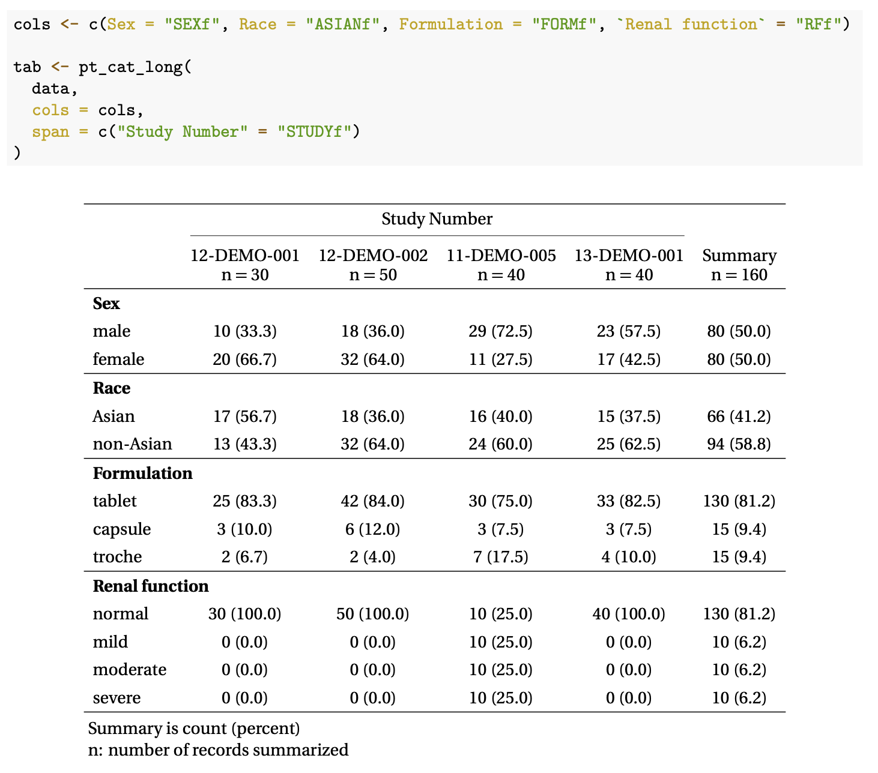Select the 12-DEMO-001 column header

(x=244, y=256)
